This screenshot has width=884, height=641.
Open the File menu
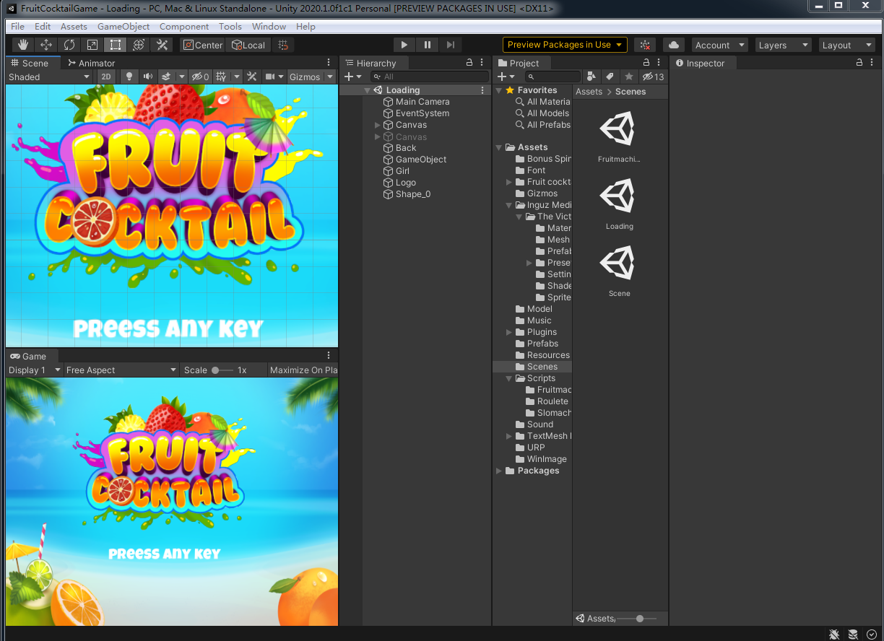pos(18,27)
